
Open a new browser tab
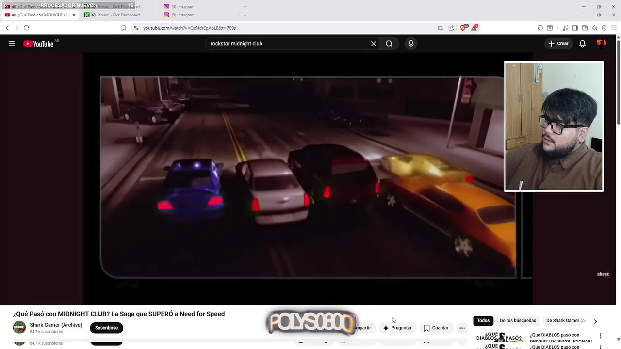click(x=245, y=15)
